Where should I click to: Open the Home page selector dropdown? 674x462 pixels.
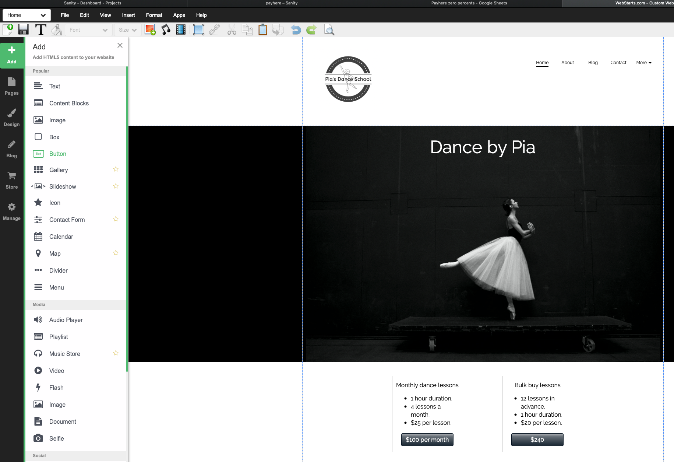pyautogui.click(x=27, y=15)
